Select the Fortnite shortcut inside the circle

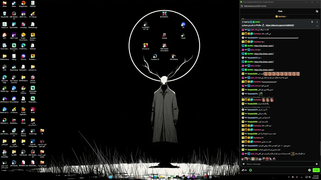coord(164,36)
